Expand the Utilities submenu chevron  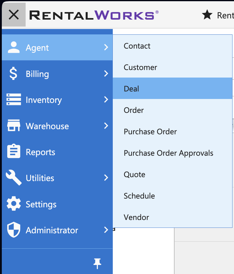point(106,177)
